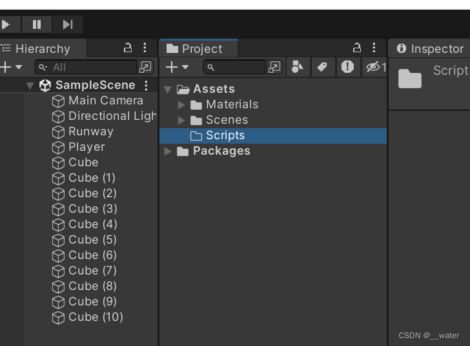Toggle hidden packages visibility eye icon
The width and height of the screenshot is (470, 346).
pos(373,67)
